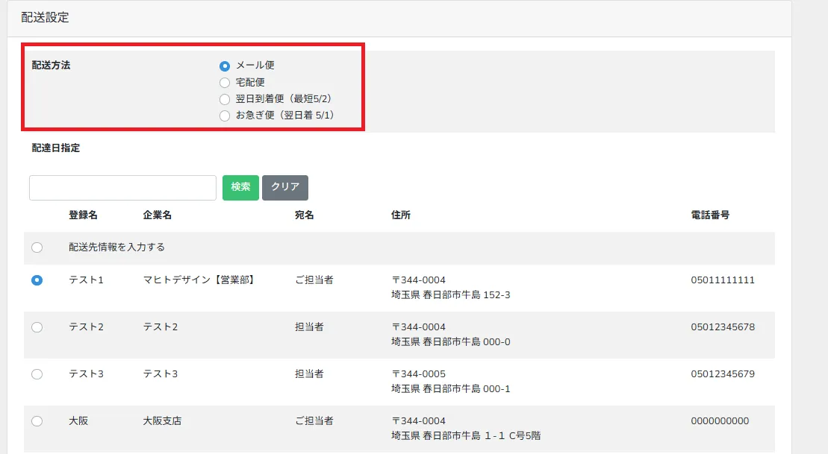Select the 配送先情報を入力する radio button
Viewport: 828px width, 454px height.
pyautogui.click(x=38, y=247)
